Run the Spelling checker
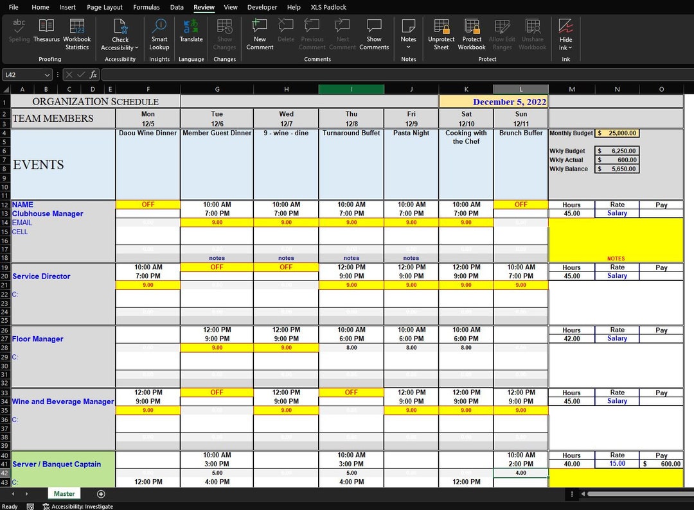 19,32
